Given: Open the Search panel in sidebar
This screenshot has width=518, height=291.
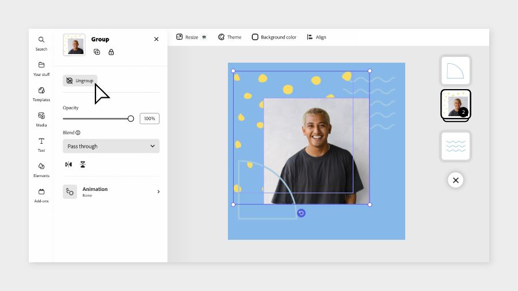Looking at the screenshot, I should pos(41,44).
